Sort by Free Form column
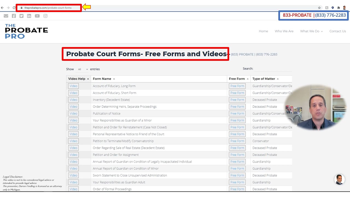 pos(239,79)
